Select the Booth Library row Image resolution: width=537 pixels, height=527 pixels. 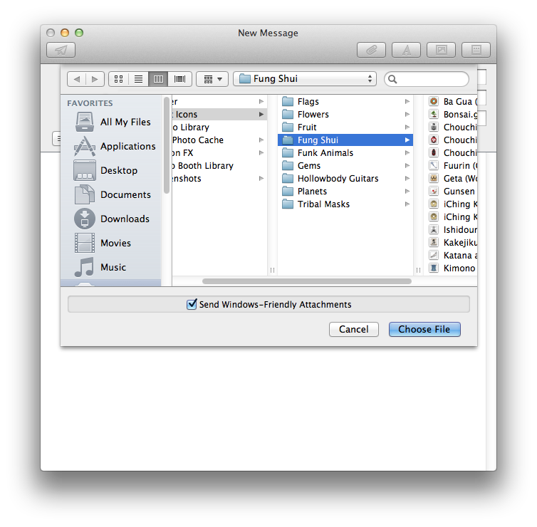click(x=219, y=166)
